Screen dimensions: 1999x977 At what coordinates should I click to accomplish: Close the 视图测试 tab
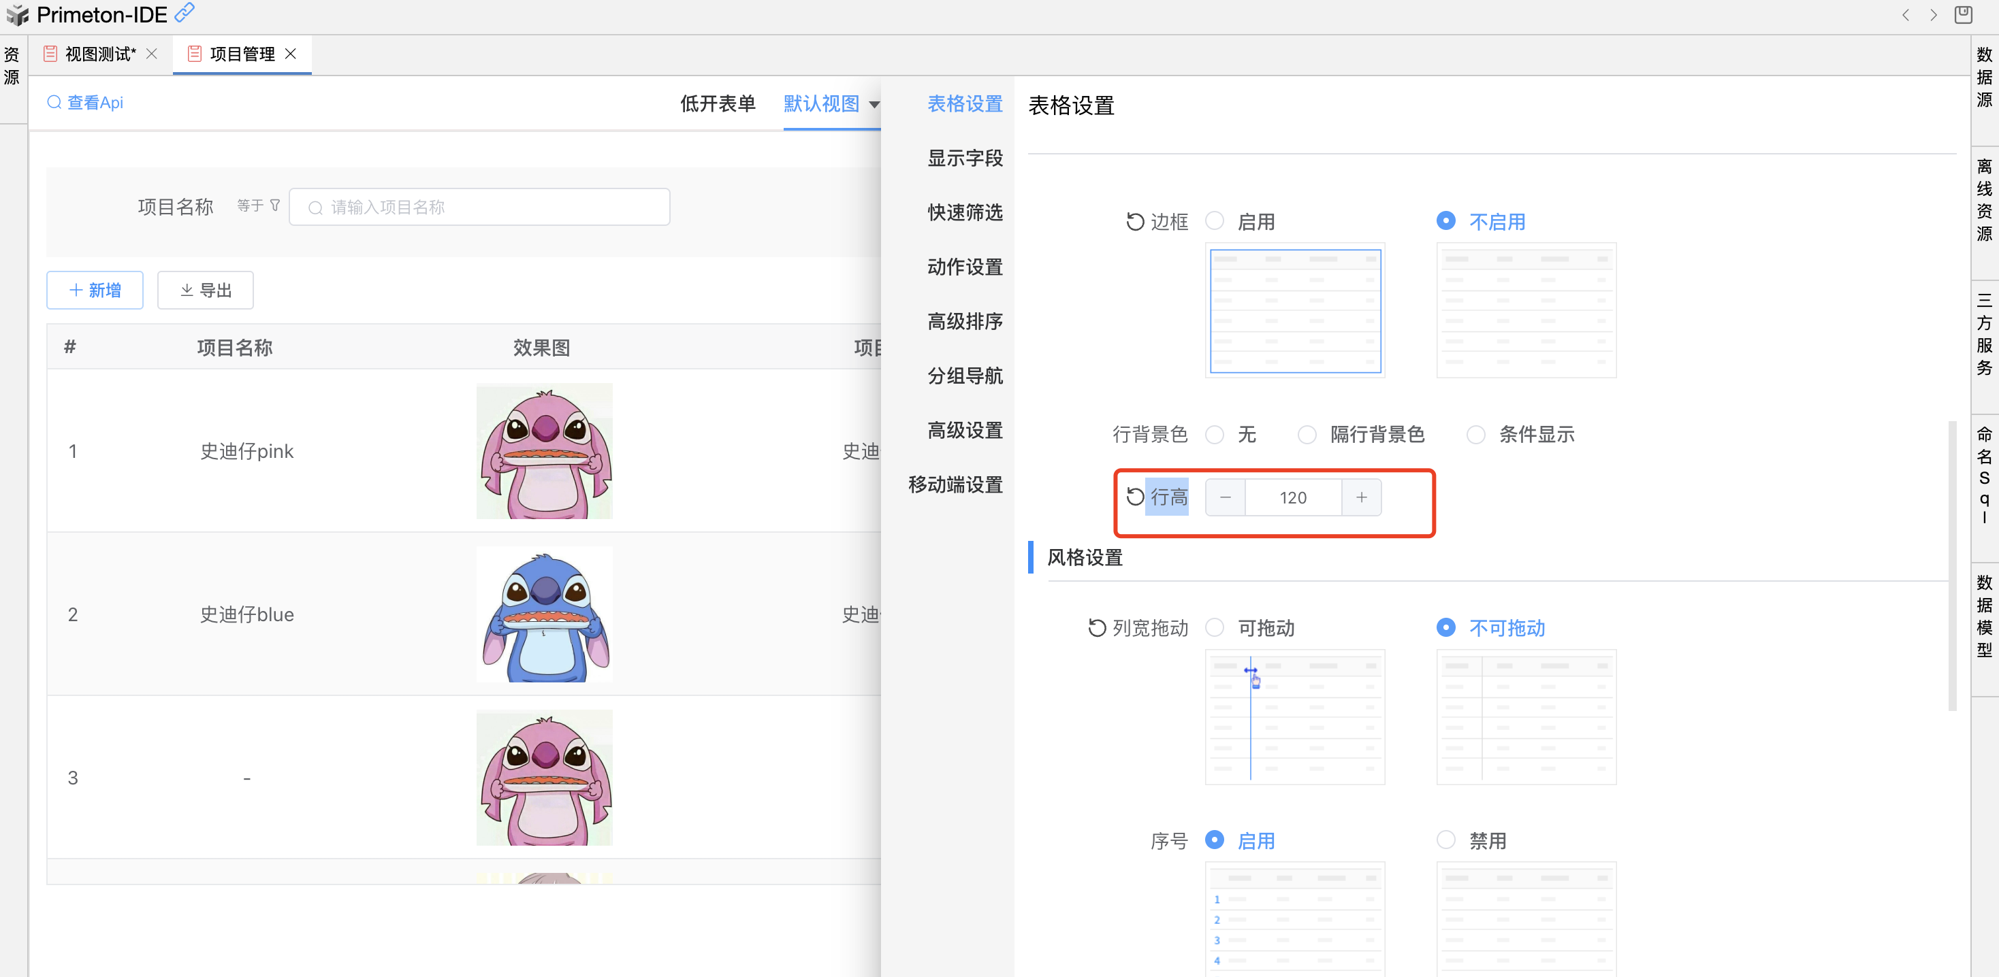pos(152,54)
